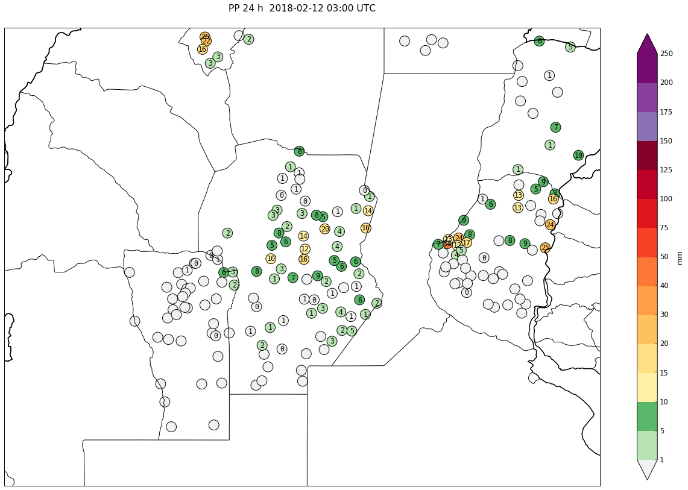Viewport: 688px width, 490px height.
Task: Click the station marker labeled 20
Action: tap(324, 229)
